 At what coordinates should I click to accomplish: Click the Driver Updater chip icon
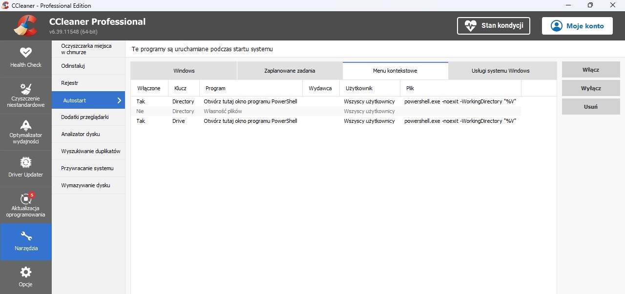click(26, 162)
